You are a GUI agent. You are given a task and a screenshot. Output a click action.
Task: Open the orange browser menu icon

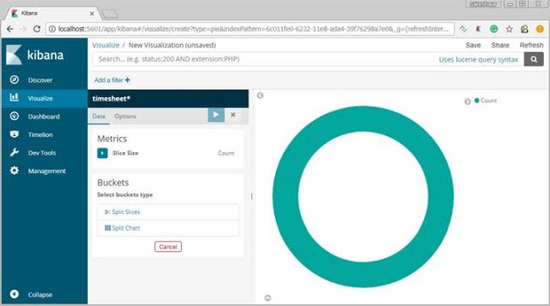[x=540, y=29]
